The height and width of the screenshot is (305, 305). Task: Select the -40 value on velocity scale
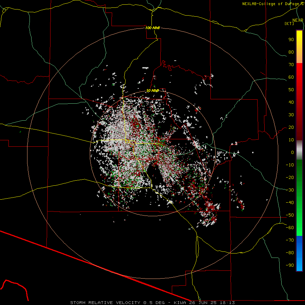point(290,203)
